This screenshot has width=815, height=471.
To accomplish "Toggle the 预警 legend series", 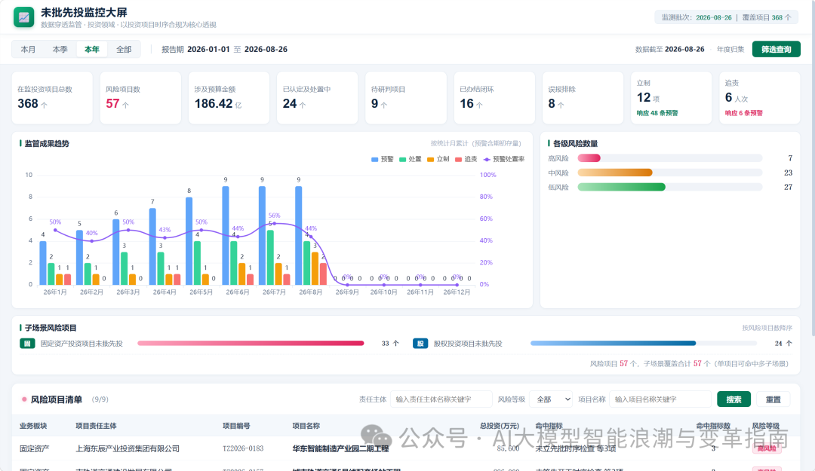I will [383, 159].
